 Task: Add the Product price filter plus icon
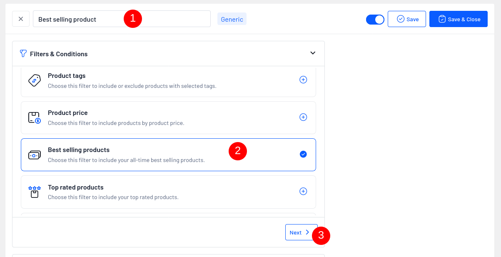click(x=303, y=117)
